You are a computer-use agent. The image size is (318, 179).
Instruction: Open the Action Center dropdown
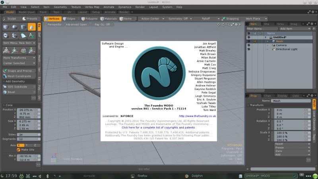[153, 19]
